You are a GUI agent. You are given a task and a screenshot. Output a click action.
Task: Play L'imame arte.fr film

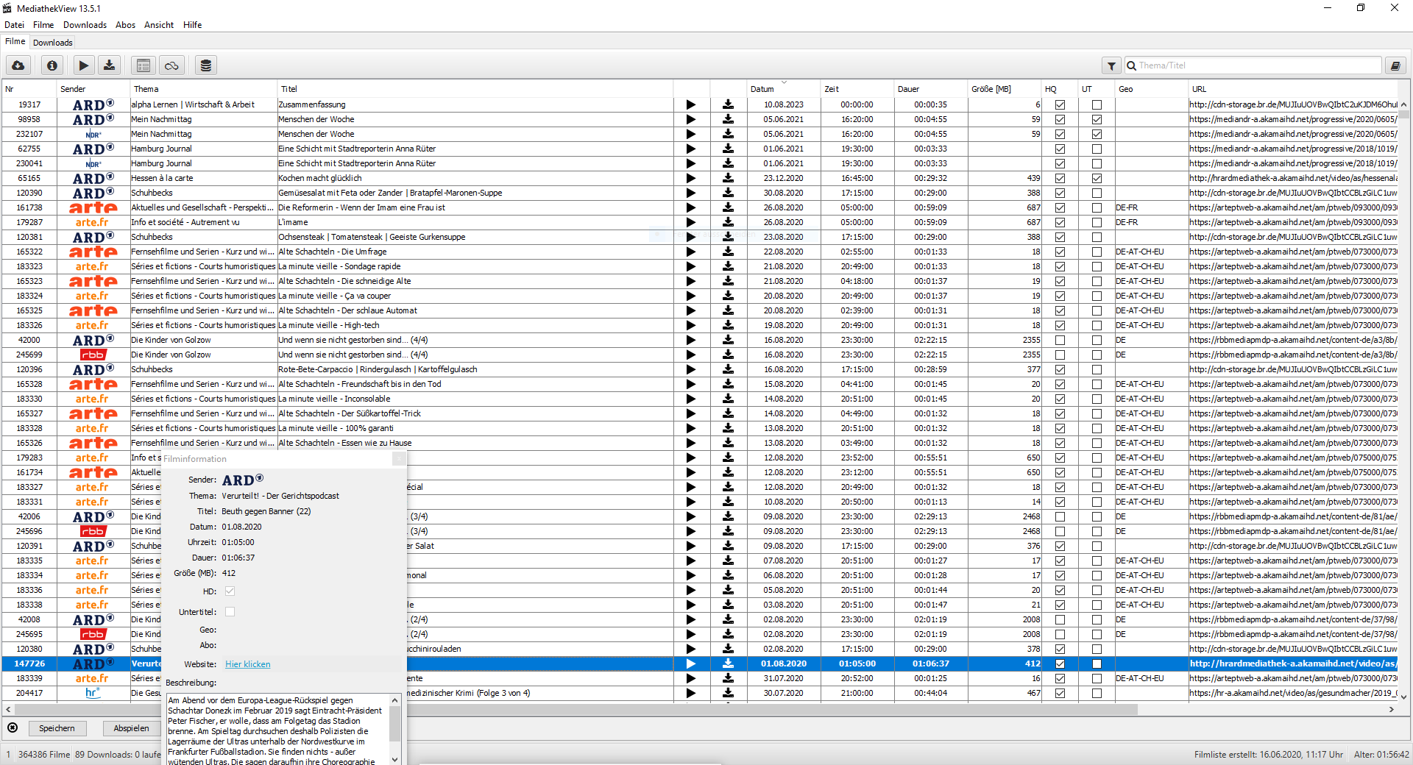tap(690, 222)
